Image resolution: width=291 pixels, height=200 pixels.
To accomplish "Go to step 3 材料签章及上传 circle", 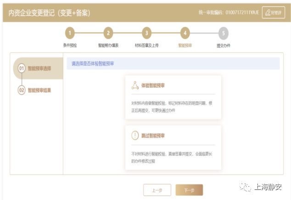I will 146,33.
